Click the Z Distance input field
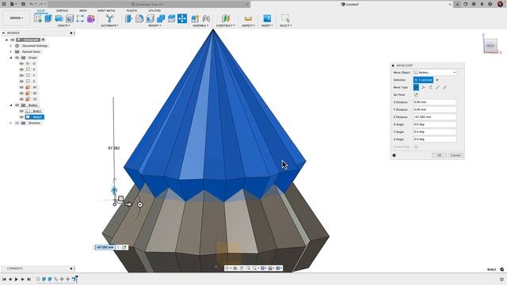This screenshot has height=285, width=507. tap(435, 117)
